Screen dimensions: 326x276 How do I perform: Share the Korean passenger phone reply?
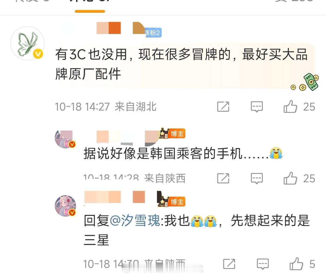[x=223, y=178]
